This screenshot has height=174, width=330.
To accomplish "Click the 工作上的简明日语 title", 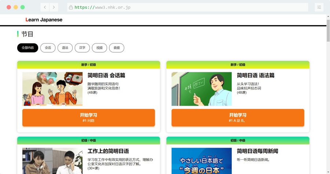I will coord(108,151).
